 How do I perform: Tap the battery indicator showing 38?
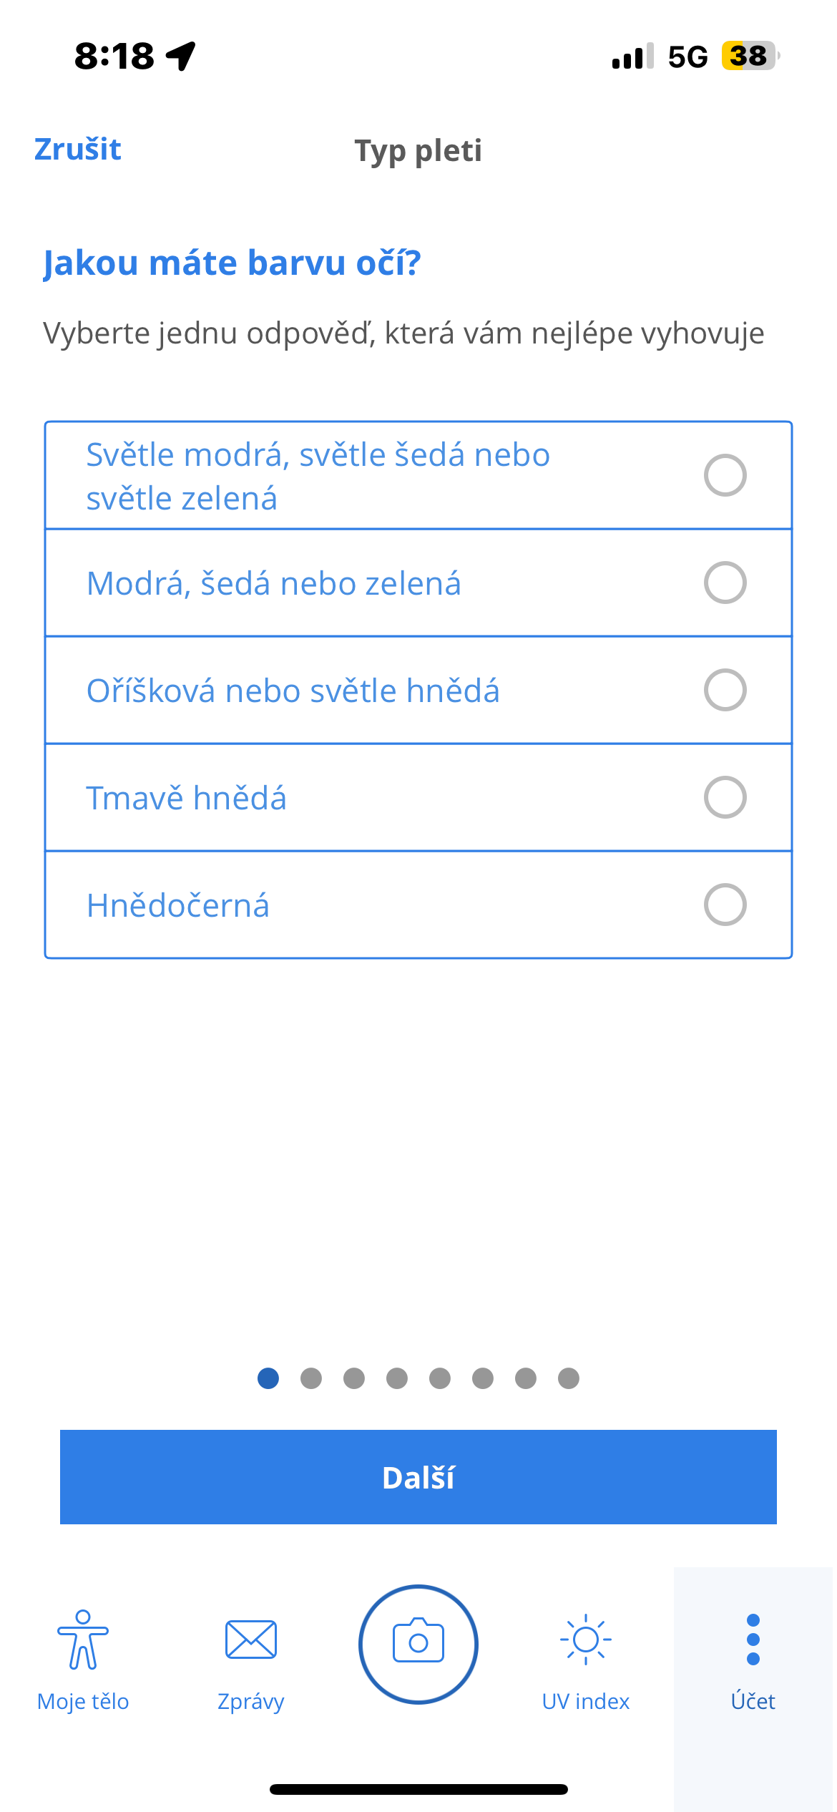(x=750, y=56)
